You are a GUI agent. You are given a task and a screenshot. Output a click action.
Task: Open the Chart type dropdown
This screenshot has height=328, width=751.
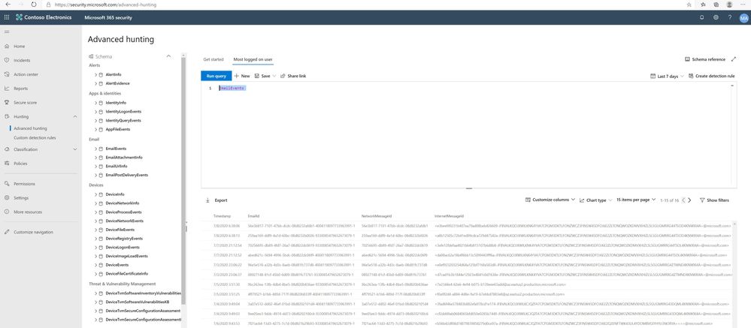(595, 200)
